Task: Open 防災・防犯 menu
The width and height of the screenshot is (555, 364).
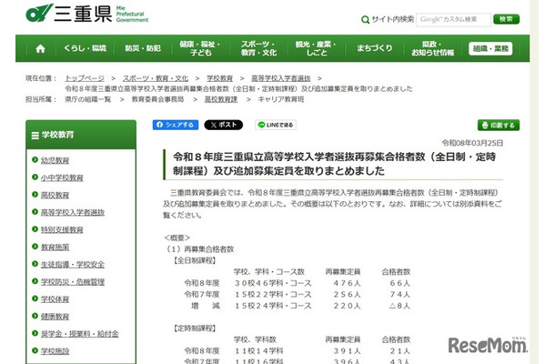Action: [143, 48]
